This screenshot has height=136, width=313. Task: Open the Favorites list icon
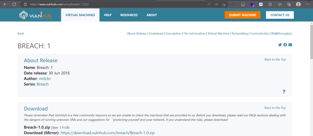point(280,4)
